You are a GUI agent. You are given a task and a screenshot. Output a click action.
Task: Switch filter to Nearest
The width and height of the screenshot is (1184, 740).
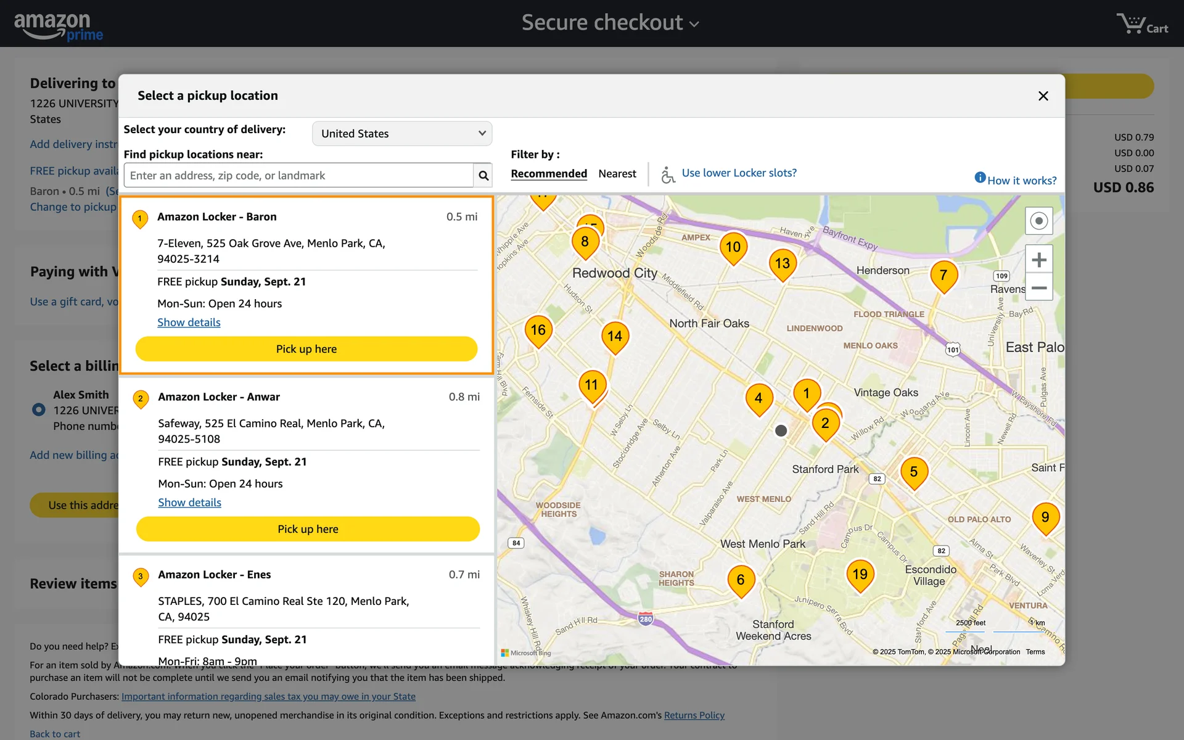[617, 174]
